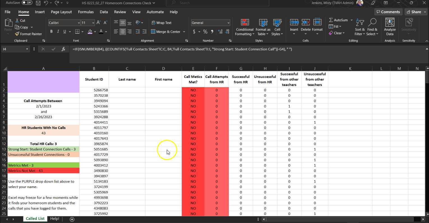
Task: Open the General number format dropdown
Action: [228, 23]
